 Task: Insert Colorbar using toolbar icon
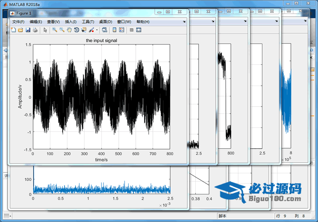point(114,30)
